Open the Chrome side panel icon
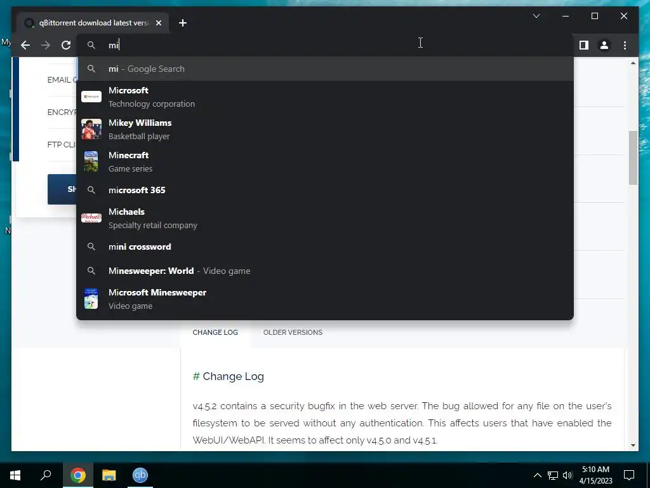This screenshot has height=488, width=650. point(584,45)
